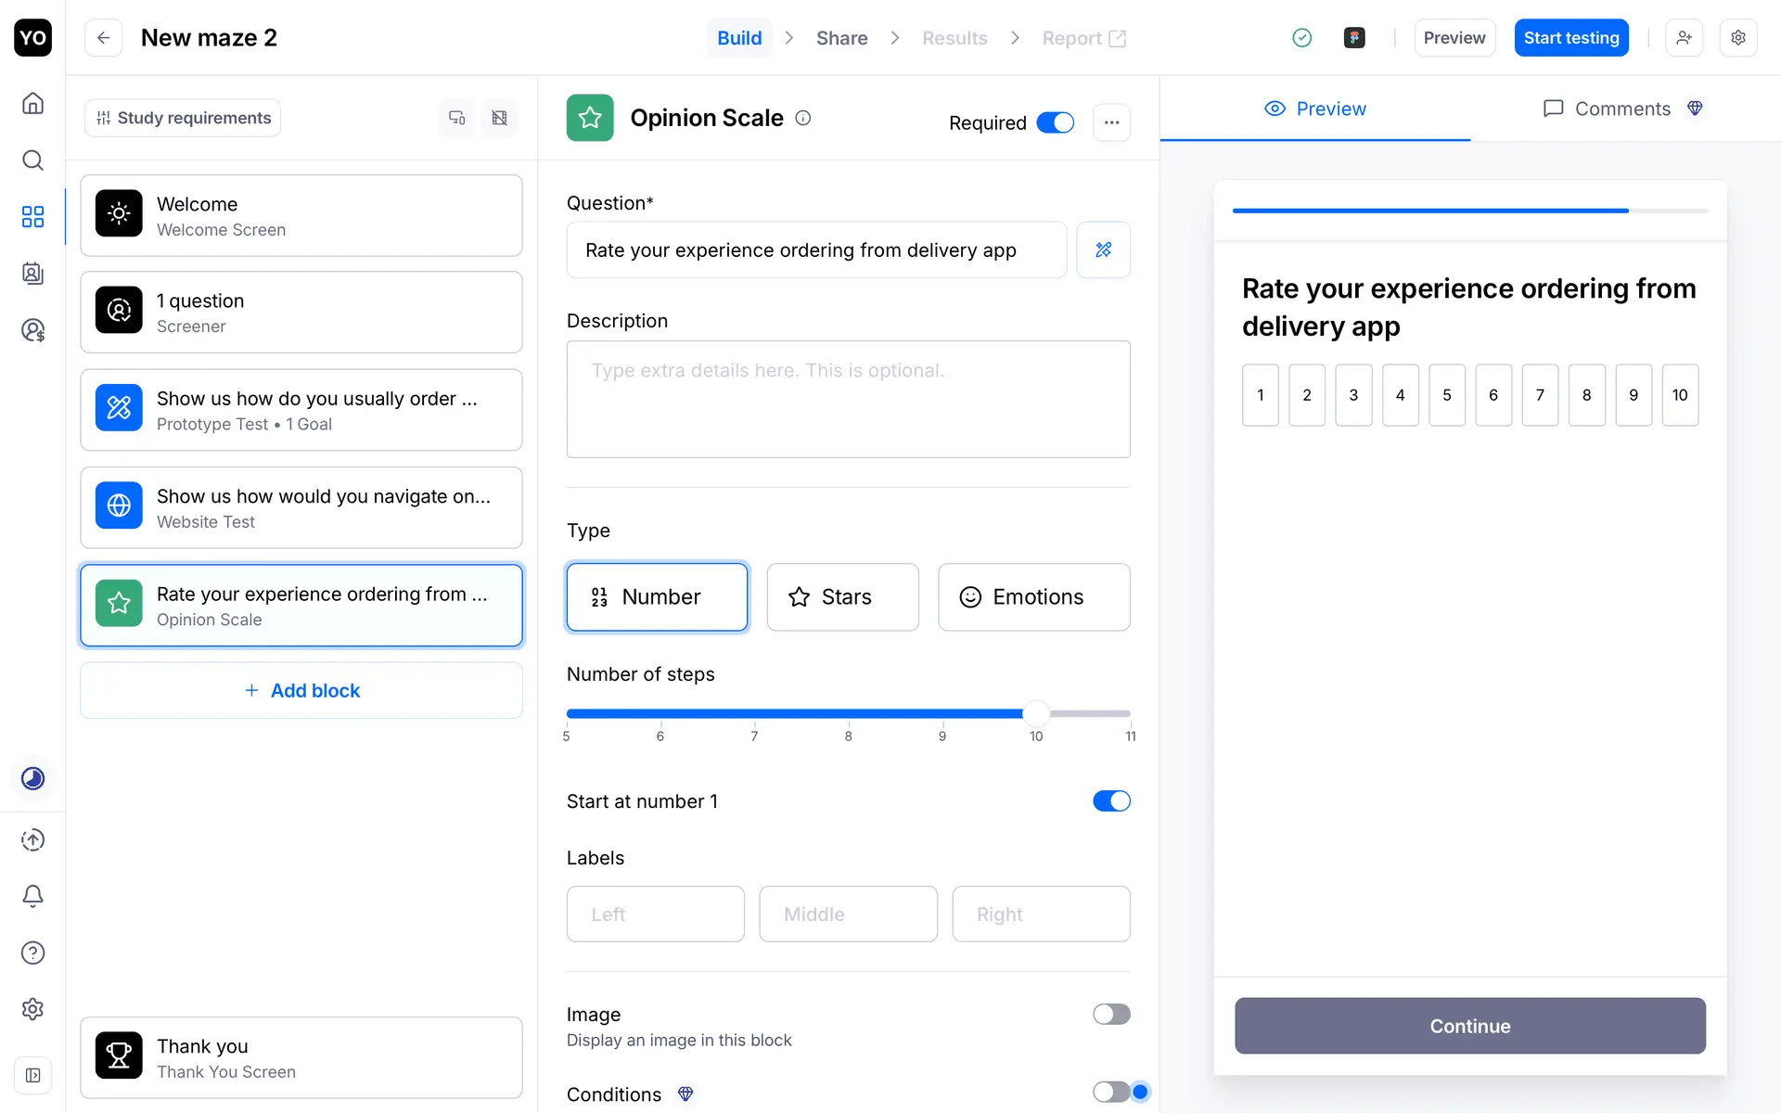This screenshot has height=1113, width=1781.
Task: Switch to the Comments tab
Action: 1621,109
